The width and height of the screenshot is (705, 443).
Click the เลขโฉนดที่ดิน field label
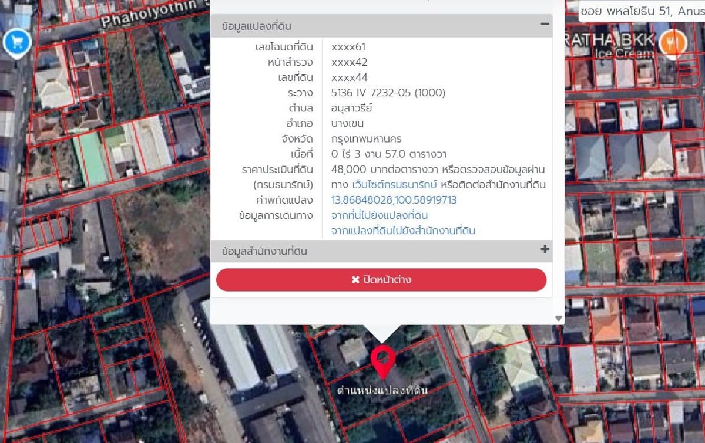[284, 48]
